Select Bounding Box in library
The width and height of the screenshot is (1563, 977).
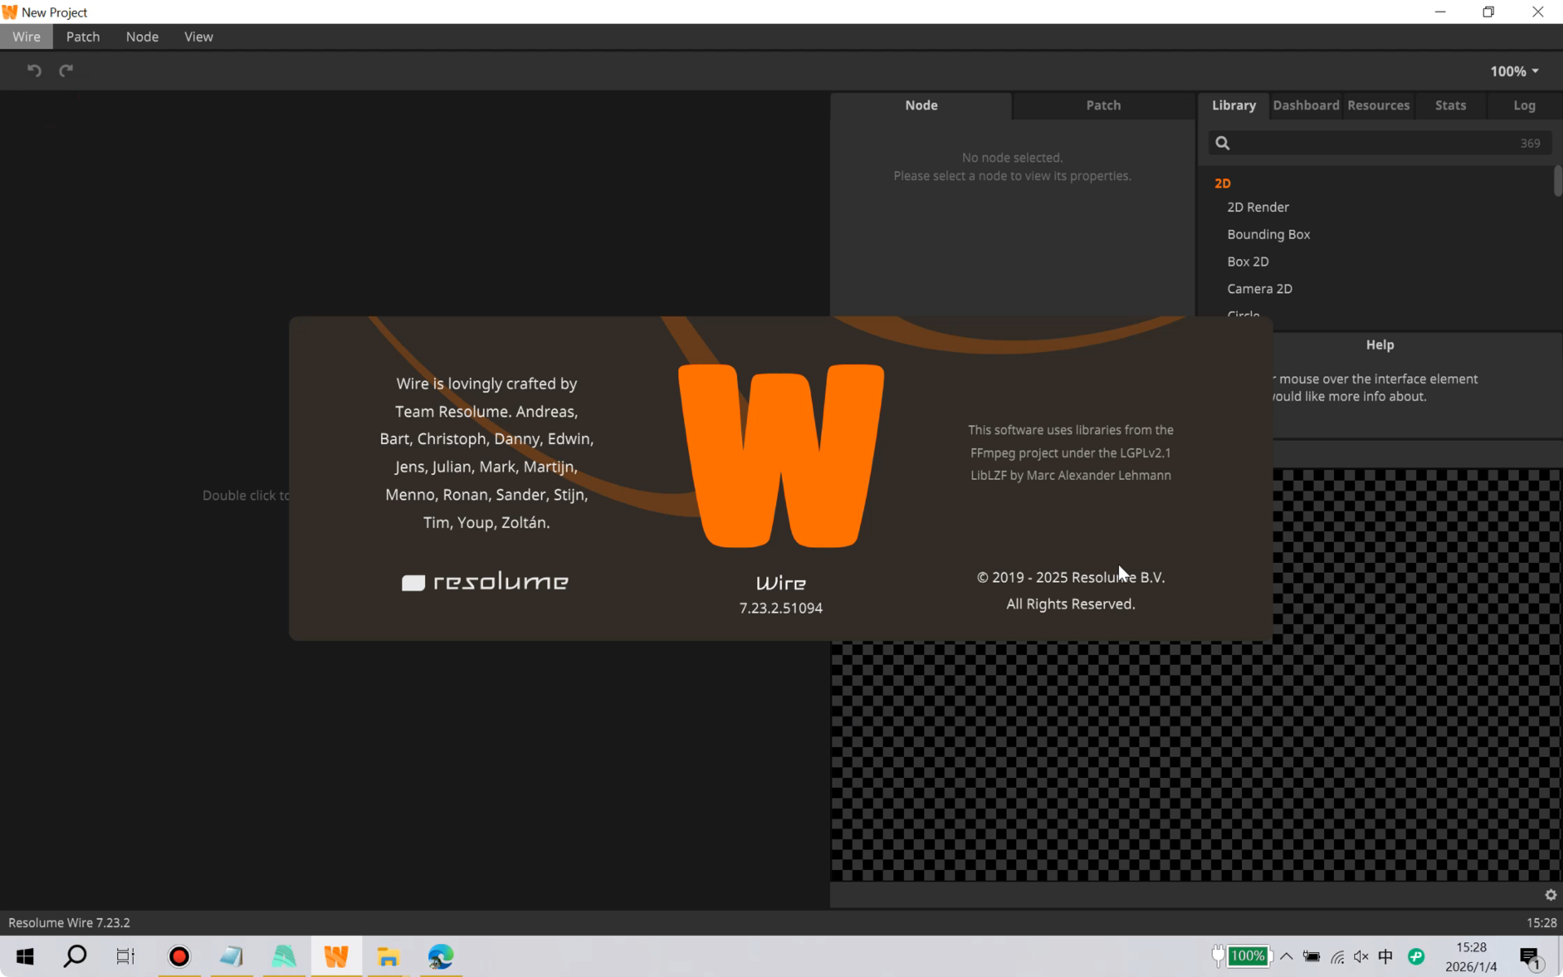coord(1268,234)
